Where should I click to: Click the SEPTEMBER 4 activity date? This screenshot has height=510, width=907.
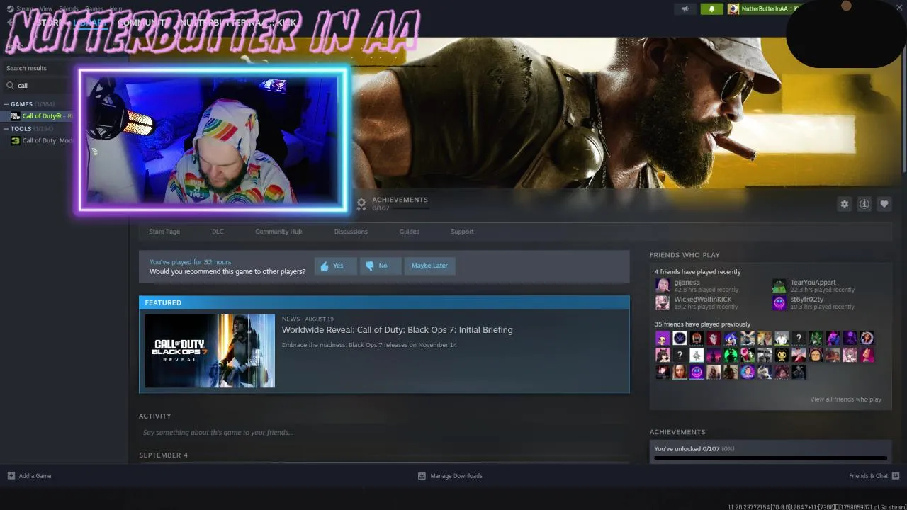[x=164, y=455]
